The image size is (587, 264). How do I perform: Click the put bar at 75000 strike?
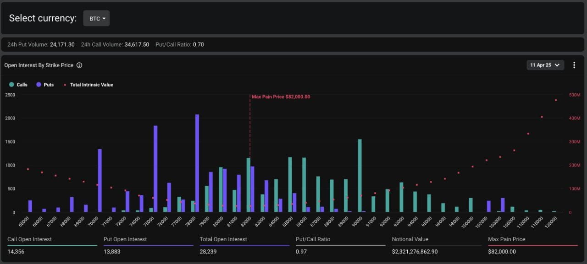155,169
